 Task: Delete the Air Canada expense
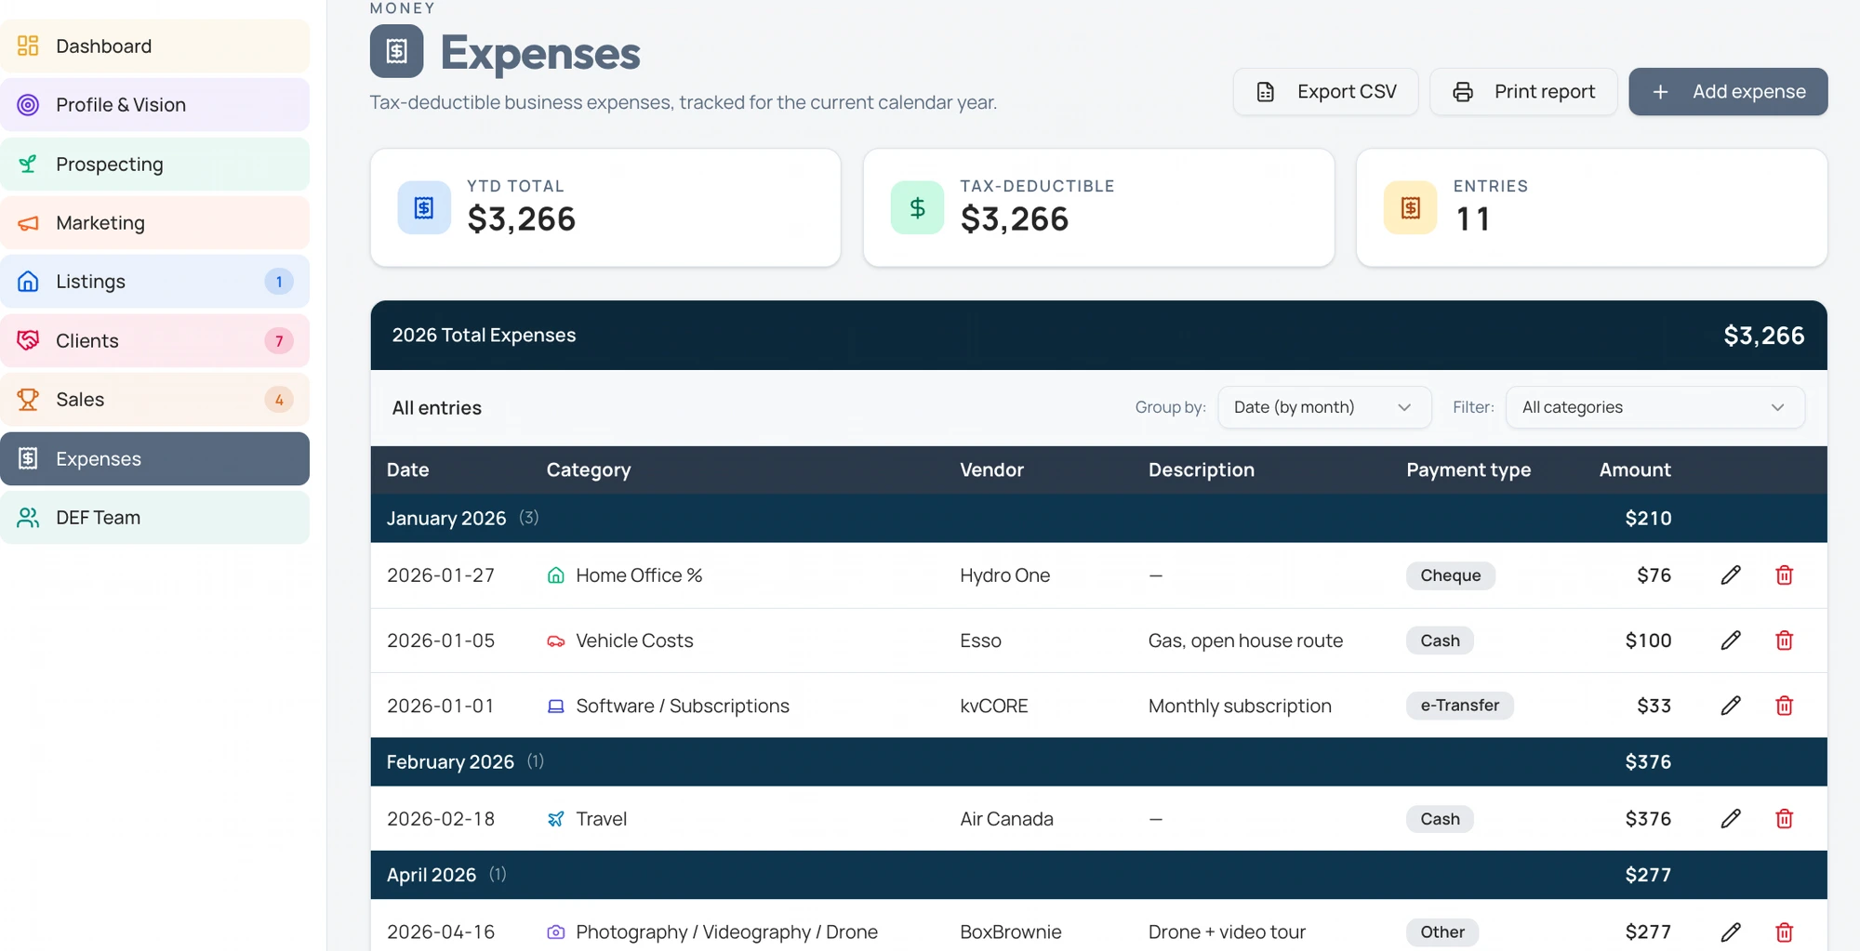[x=1784, y=819]
